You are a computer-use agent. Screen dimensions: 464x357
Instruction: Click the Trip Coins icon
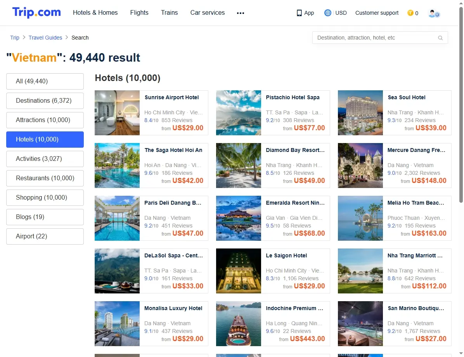410,13
